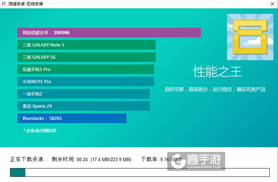Click the 正在下载资源 status text

[29, 159]
